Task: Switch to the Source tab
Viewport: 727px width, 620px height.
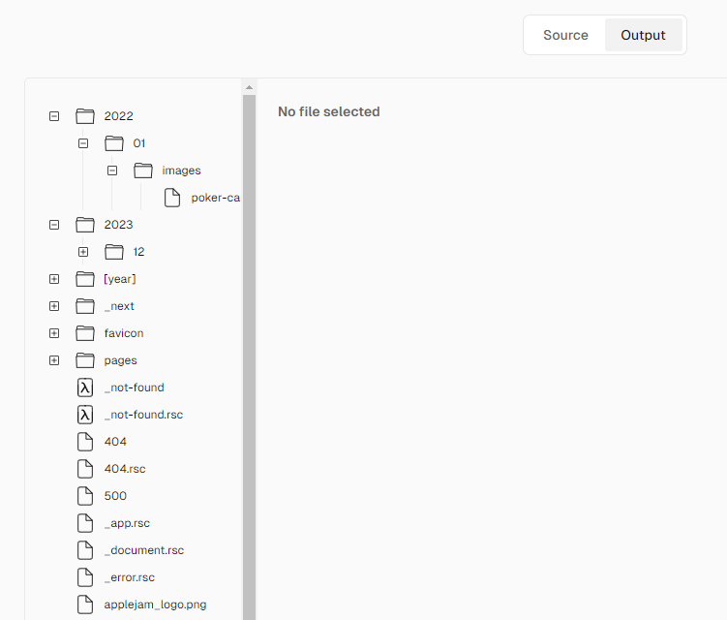Action: click(565, 35)
